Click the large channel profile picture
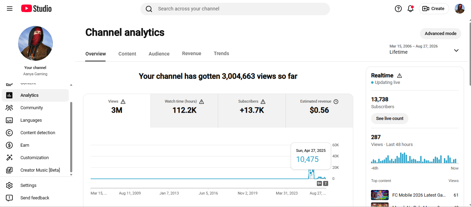 35,43
